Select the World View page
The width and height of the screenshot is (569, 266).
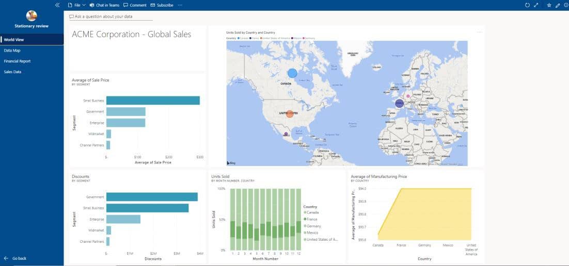click(x=32, y=40)
